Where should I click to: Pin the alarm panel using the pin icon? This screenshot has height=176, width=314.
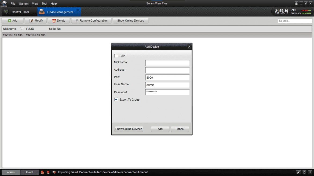point(298,172)
